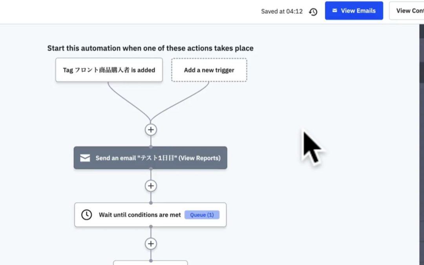Click the envelope icon inside View Emails

(x=335, y=11)
